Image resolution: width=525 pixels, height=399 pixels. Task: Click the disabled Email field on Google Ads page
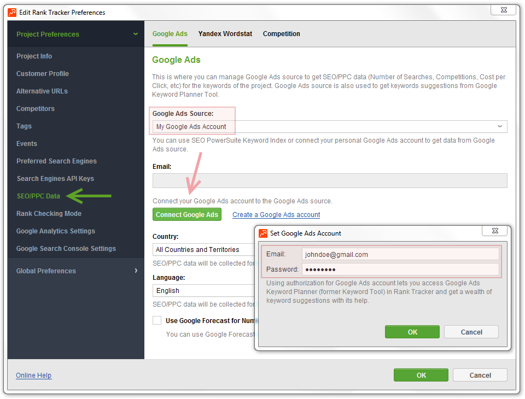(330, 181)
